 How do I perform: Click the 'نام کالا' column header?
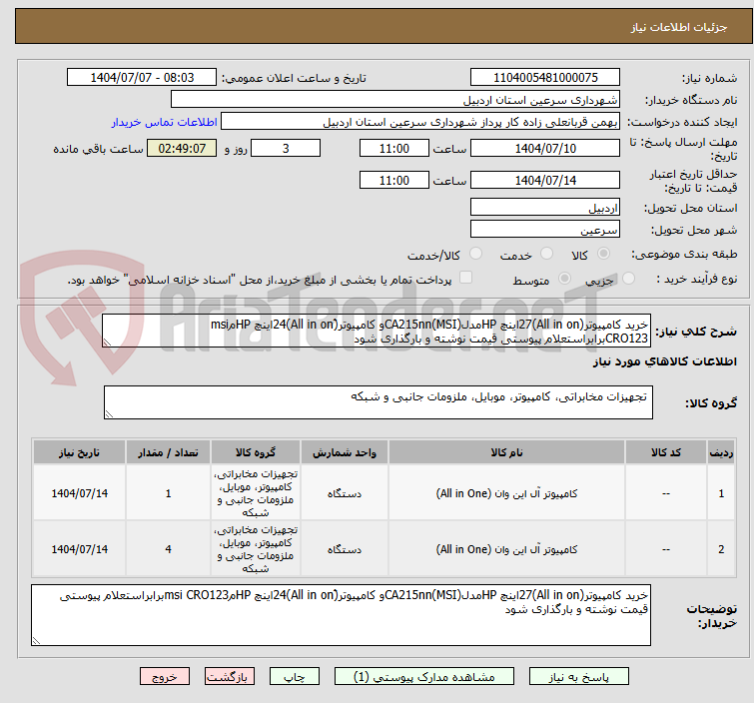(x=506, y=452)
